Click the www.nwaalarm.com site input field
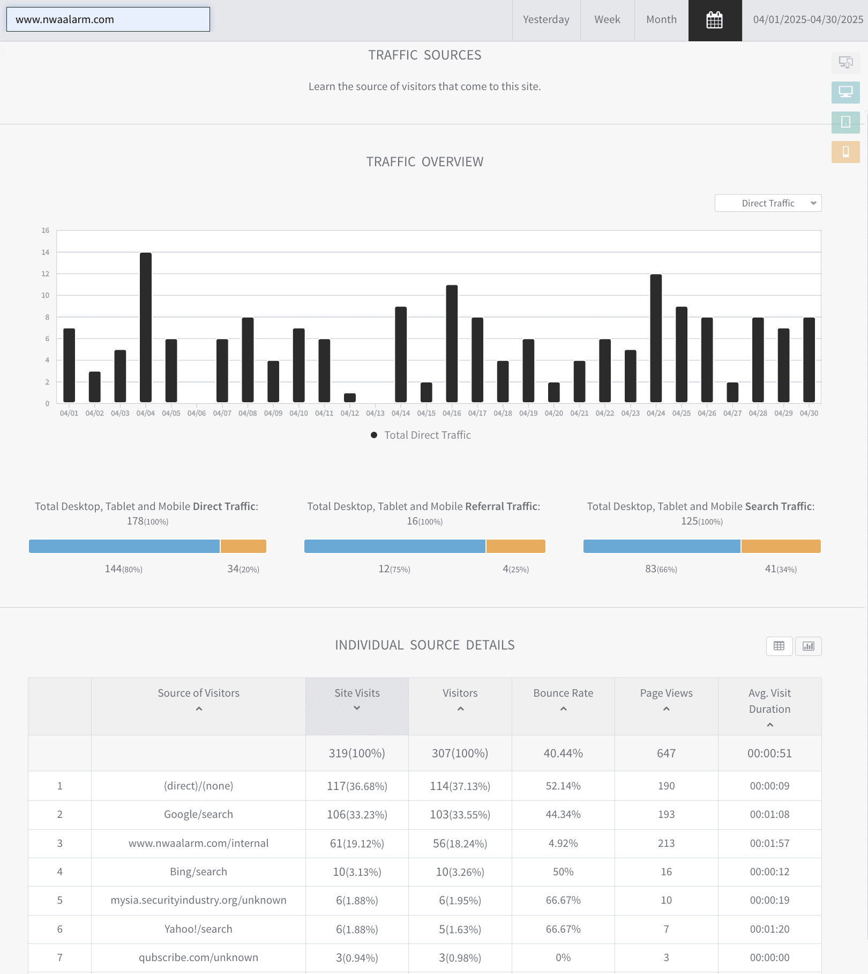 click(x=108, y=19)
